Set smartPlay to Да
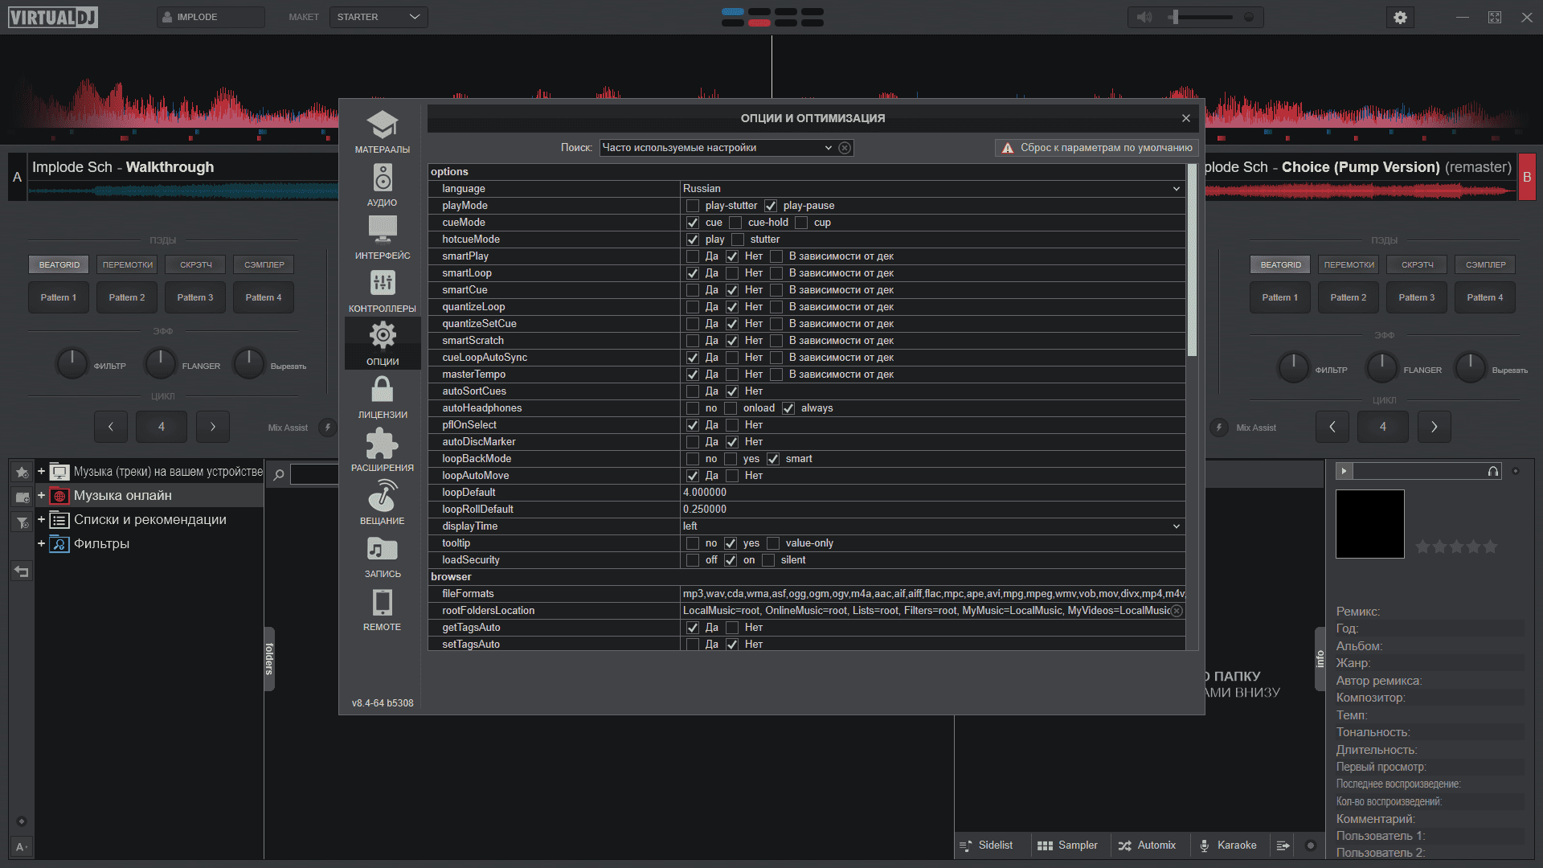The height and width of the screenshot is (868, 1543). tap(693, 256)
